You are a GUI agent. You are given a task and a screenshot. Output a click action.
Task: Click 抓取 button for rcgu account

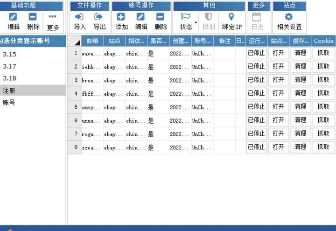coord(323,134)
